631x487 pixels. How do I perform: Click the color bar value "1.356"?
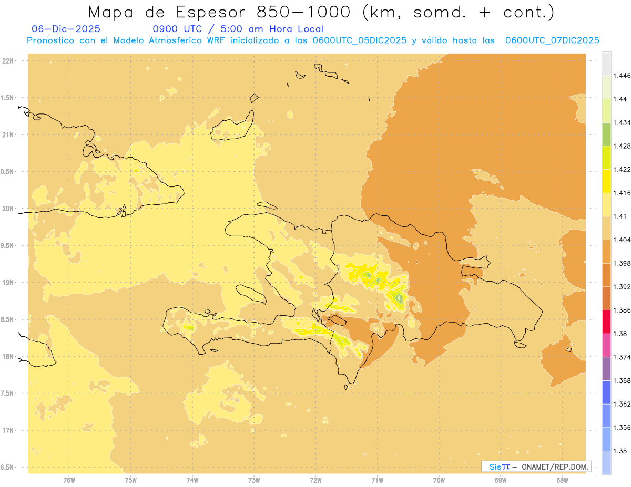pos(622,428)
